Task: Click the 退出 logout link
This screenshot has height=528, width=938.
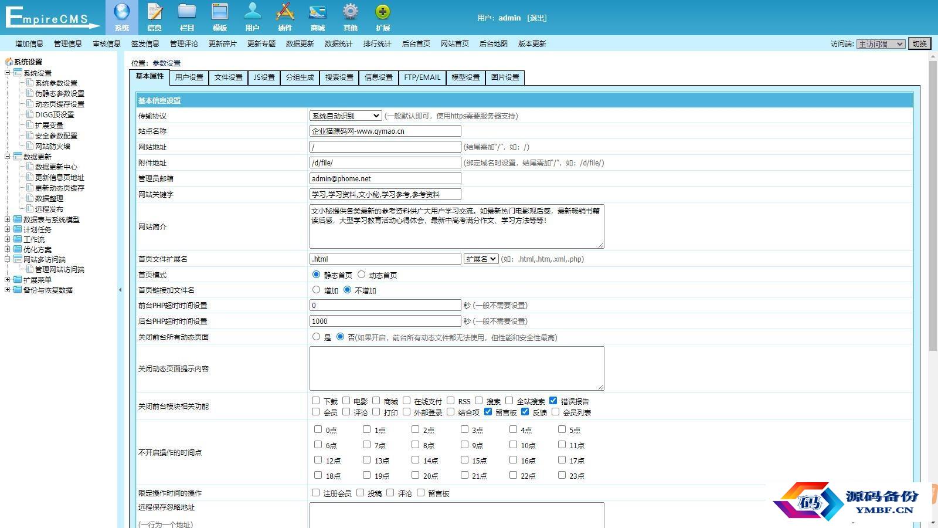Action: pos(537,18)
